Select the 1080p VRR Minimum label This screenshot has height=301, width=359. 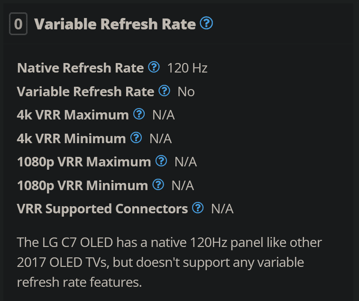[x=83, y=186]
